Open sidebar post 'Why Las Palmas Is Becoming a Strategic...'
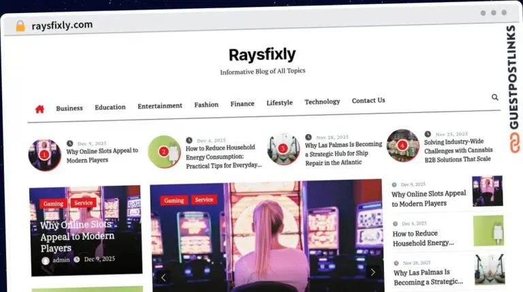 428,277
